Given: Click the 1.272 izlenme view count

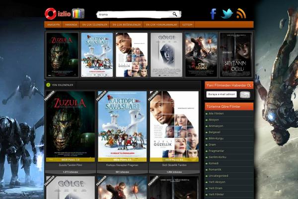Looking at the screenshot, I should pyautogui.click(x=71, y=172).
